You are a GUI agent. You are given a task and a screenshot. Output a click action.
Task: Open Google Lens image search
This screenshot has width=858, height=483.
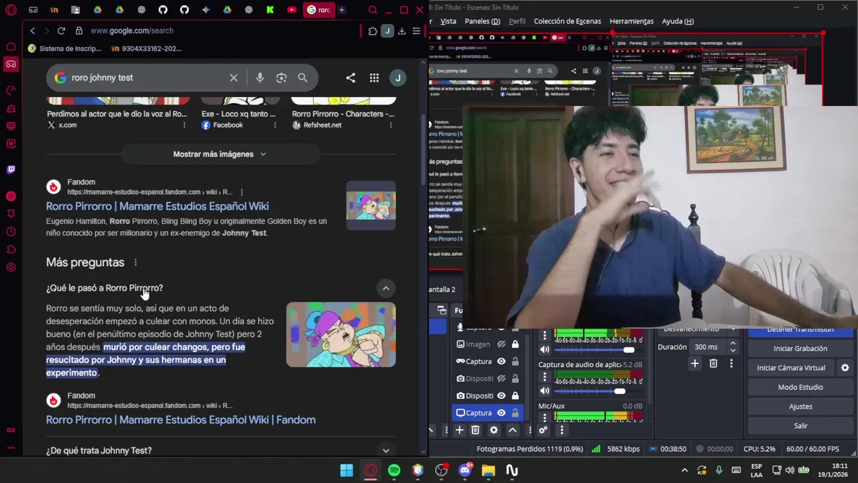[x=282, y=78]
